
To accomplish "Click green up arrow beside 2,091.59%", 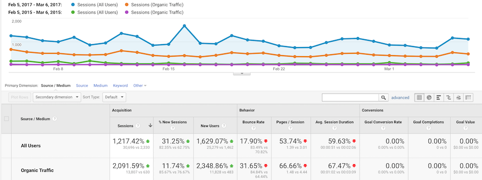I will pos(147,166).
